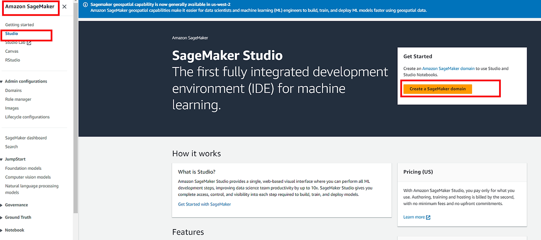541x240 pixels.
Task: Open Role manager in the sidebar
Action: pos(18,99)
